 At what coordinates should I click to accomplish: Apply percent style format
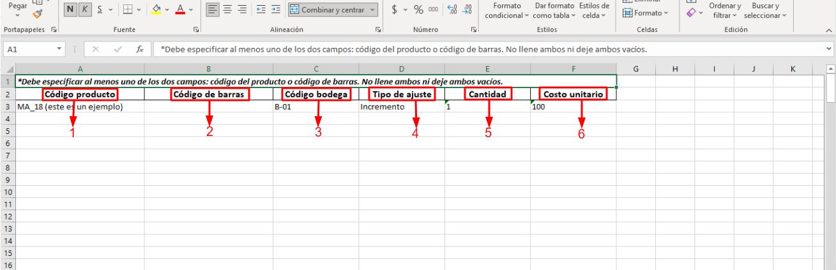418,10
